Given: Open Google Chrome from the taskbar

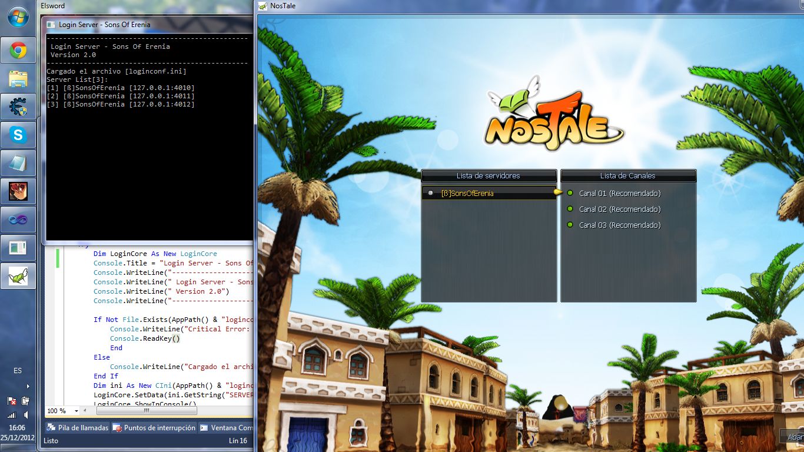Looking at the screenshot, I should 18,50.
